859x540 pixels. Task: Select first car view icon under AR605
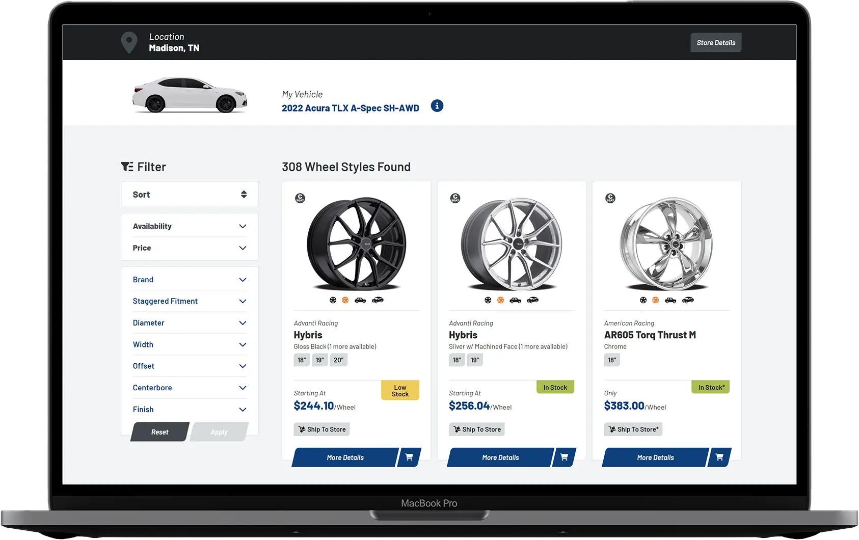(x=670, y=300)
